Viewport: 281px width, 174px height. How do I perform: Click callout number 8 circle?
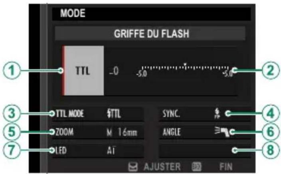[271, 150]
